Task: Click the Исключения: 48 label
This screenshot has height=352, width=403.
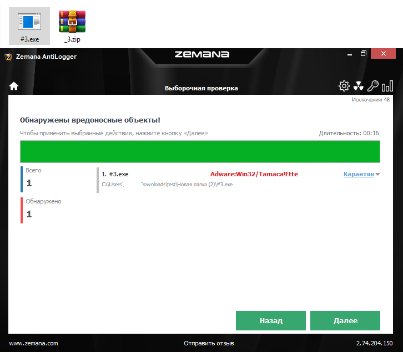Action: 371,100
